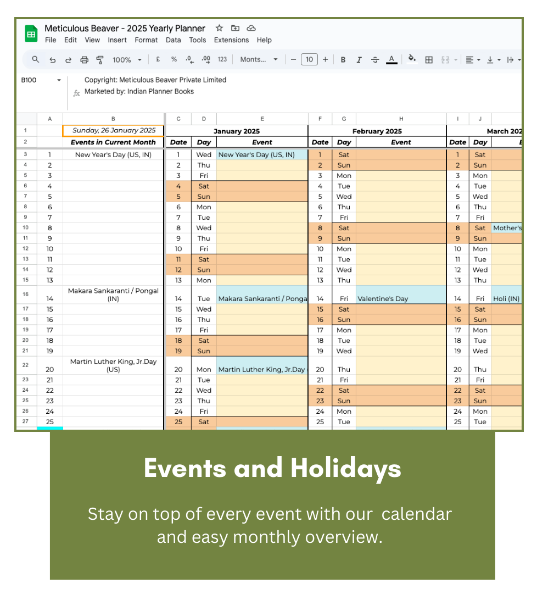Viewport: 537px width, 600px height.
Task: Open the fill colour paint bucket
Action: (x=412, y=59)
